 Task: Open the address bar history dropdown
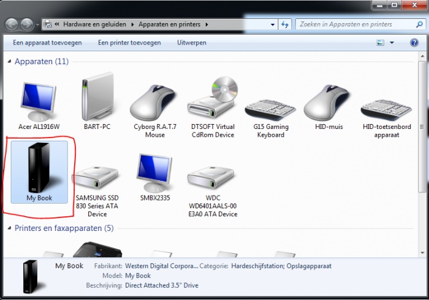pyautogui.click(x=273, y=24)
